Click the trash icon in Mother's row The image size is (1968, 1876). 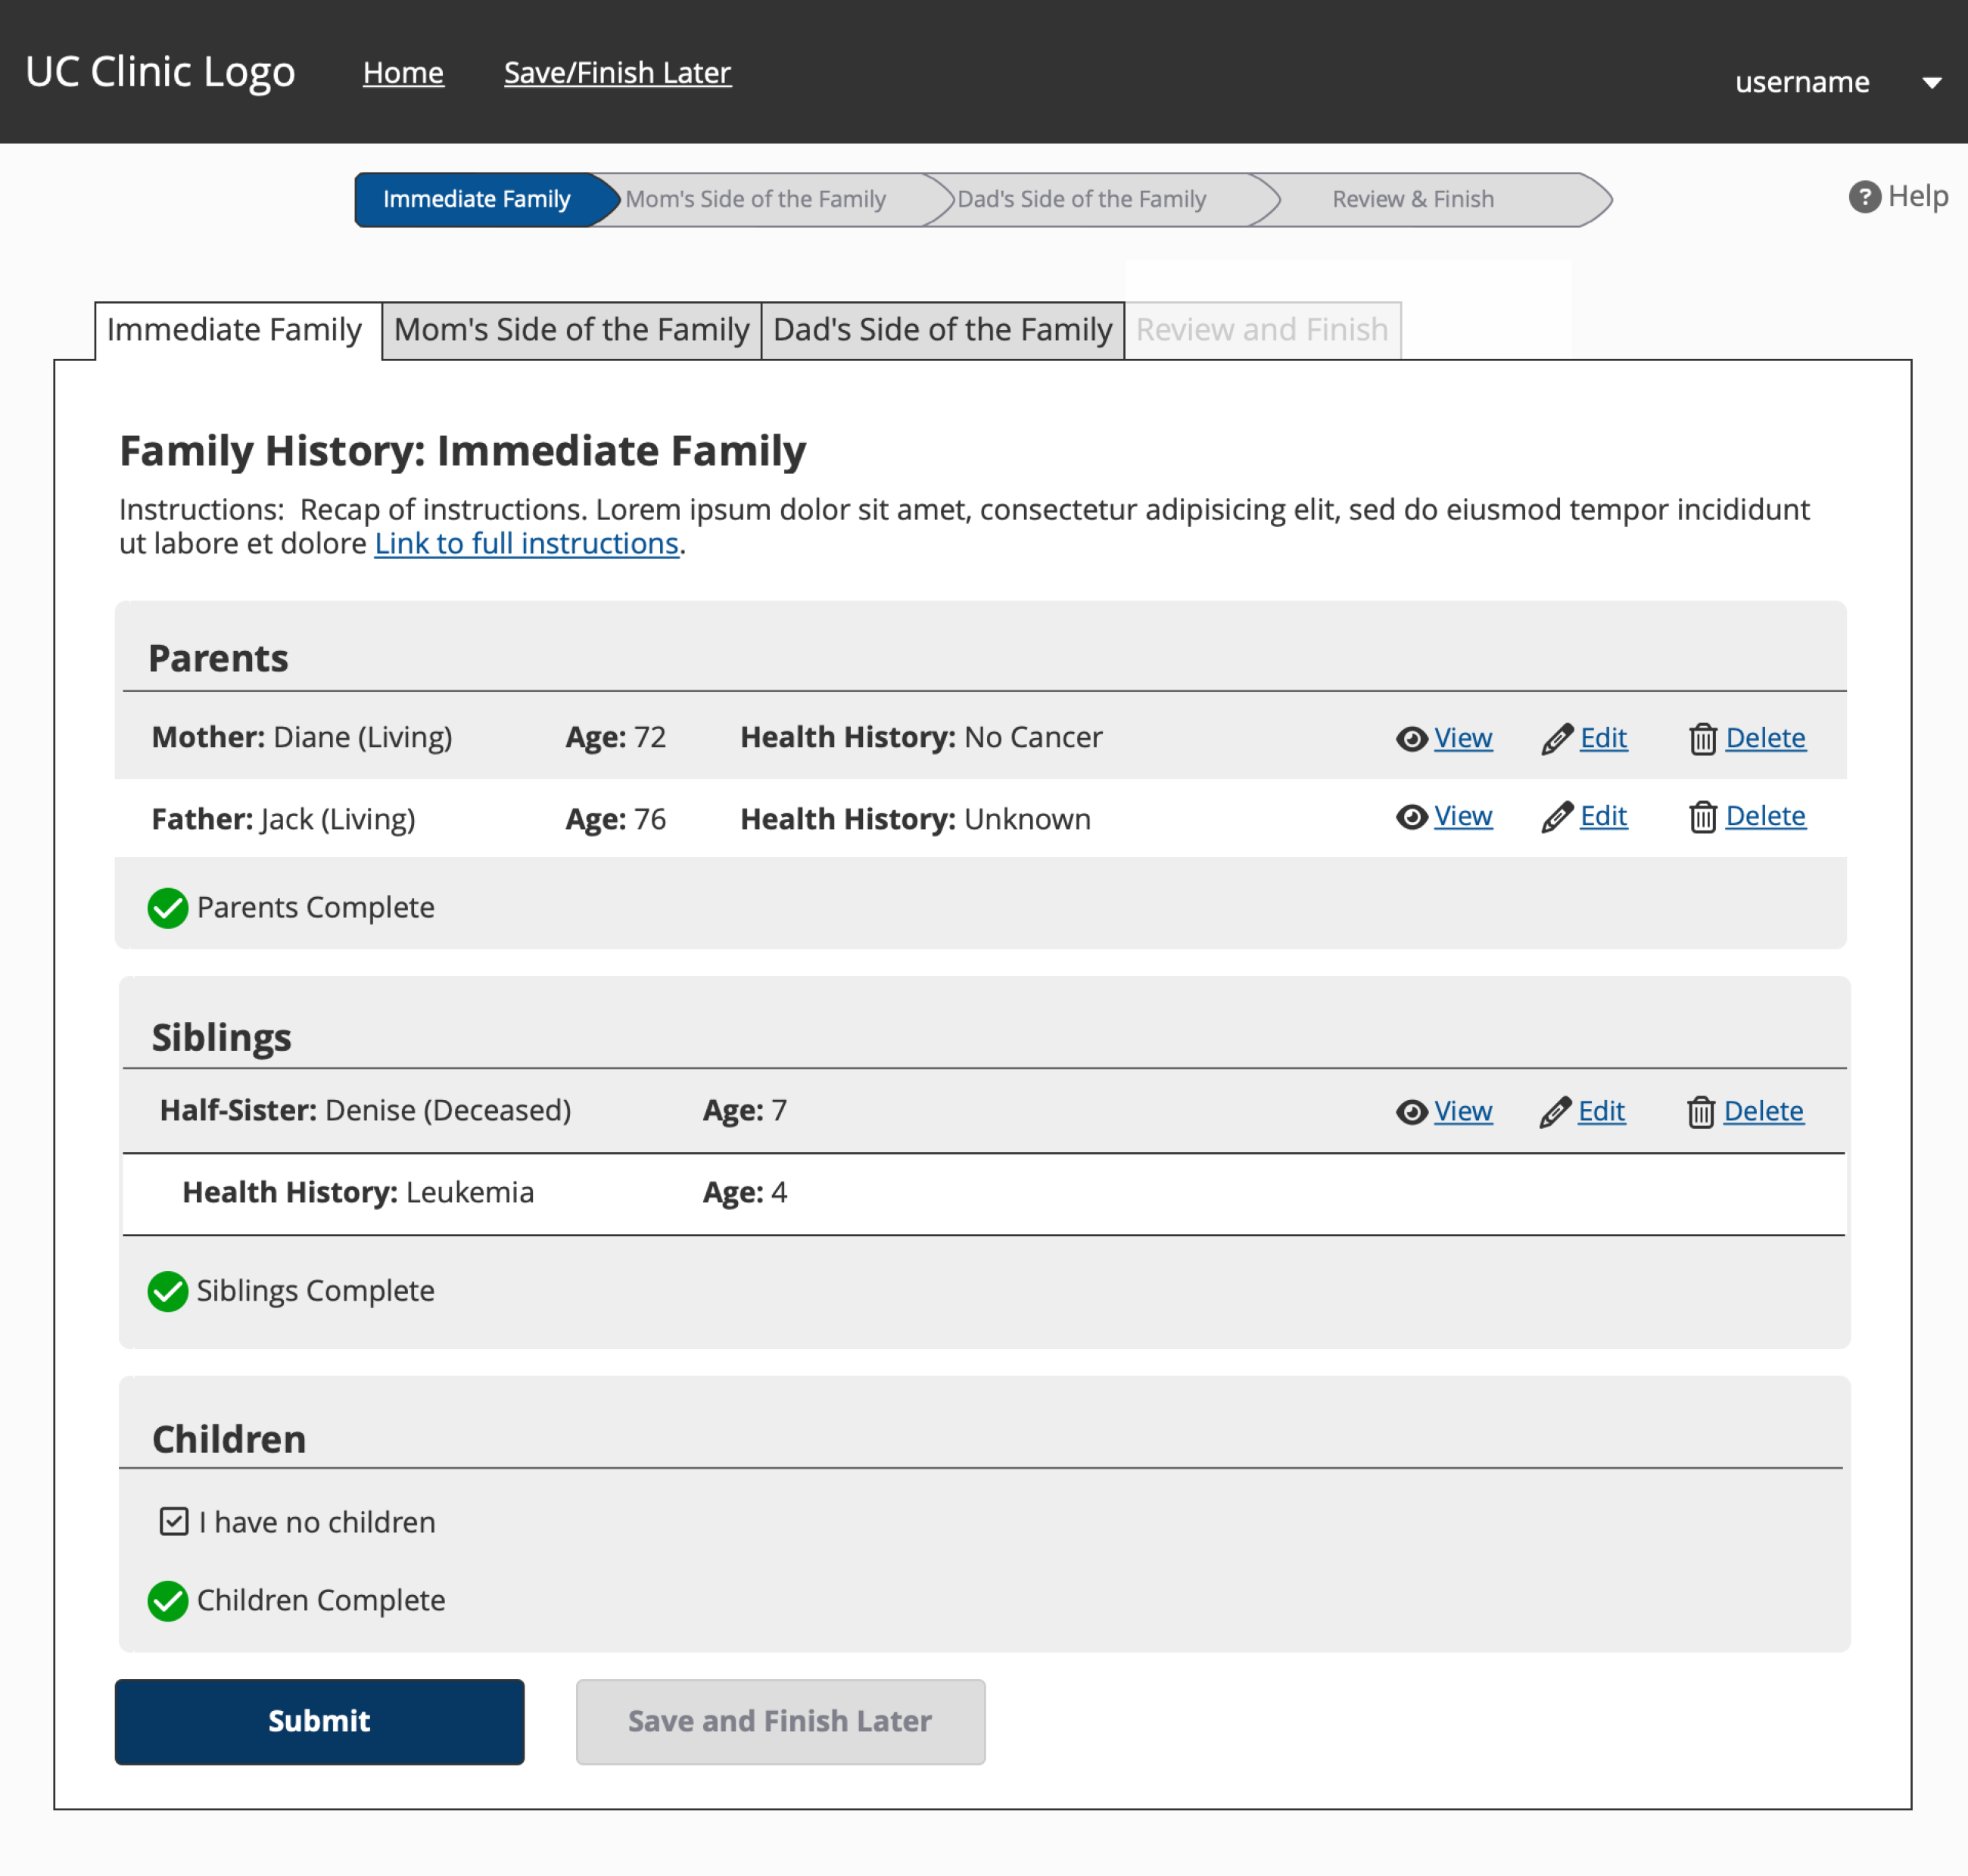[x=1703, y=739]
